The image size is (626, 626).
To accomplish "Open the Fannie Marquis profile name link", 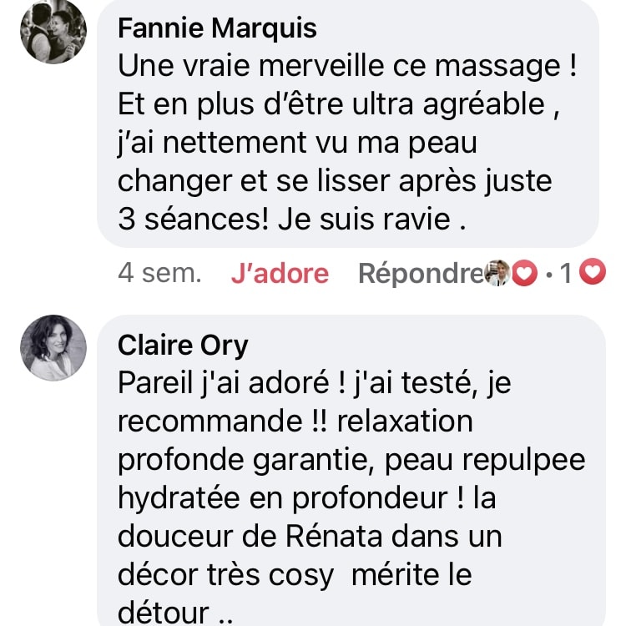I will click(x=217, y=28).
